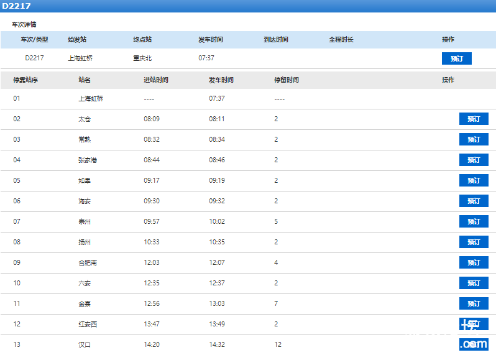Select station name 金寨
This screenshot has height=355, width=496.
tap(85, 303)
